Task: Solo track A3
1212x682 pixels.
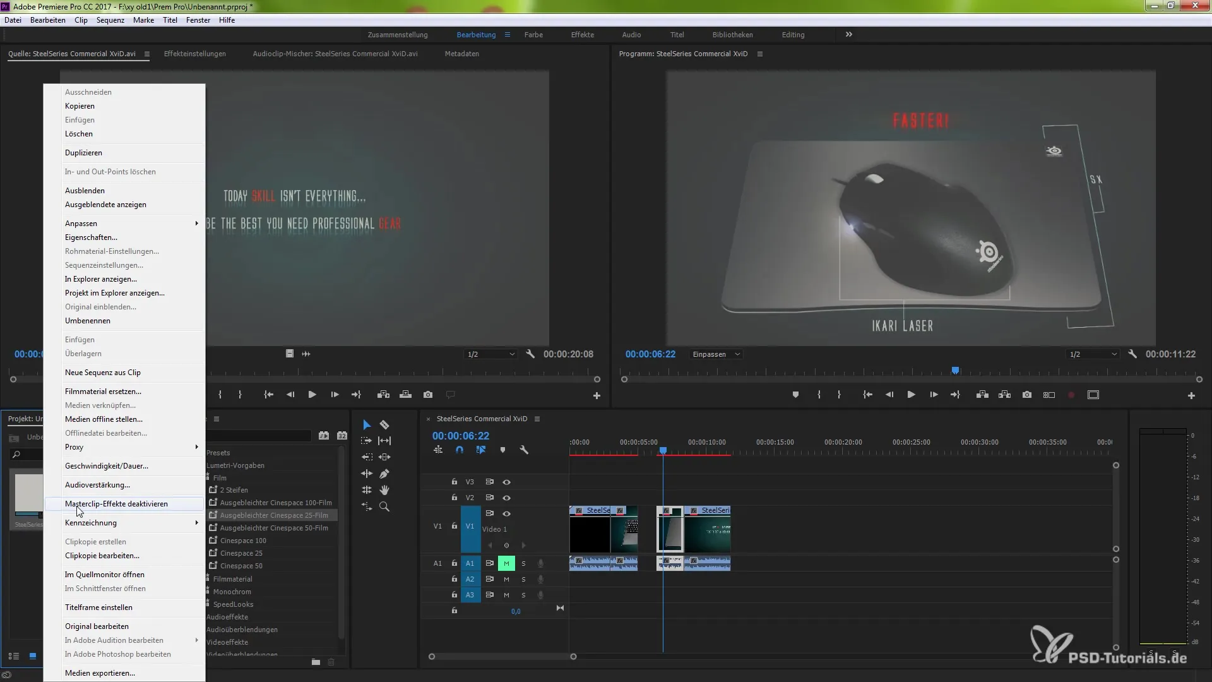Action: (x=523, y=595)
